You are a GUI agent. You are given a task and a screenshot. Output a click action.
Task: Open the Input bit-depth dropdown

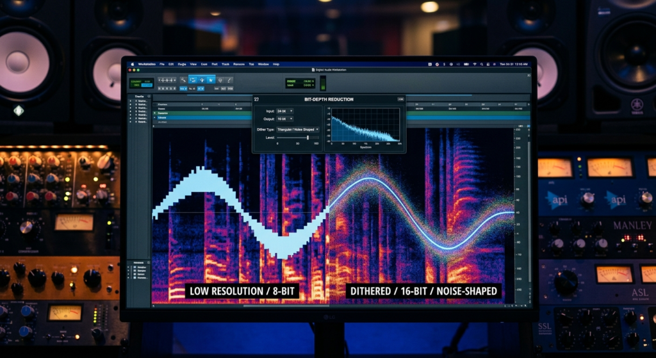(284, 111)
